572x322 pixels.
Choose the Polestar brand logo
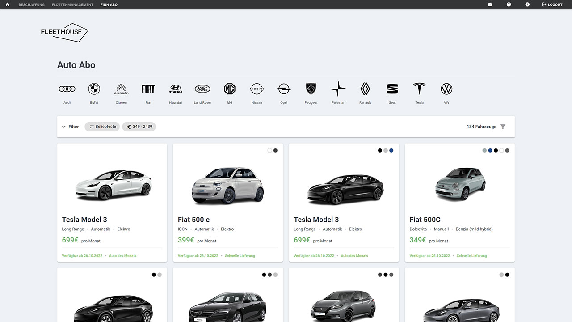(x=338, y=89)
